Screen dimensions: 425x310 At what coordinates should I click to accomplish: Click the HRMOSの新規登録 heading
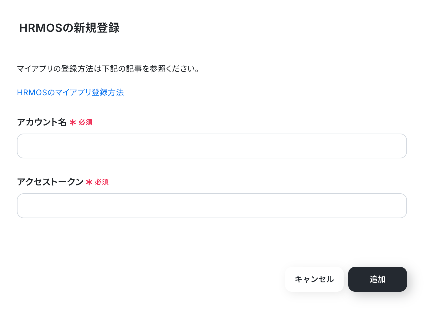[x=69, y=28]
